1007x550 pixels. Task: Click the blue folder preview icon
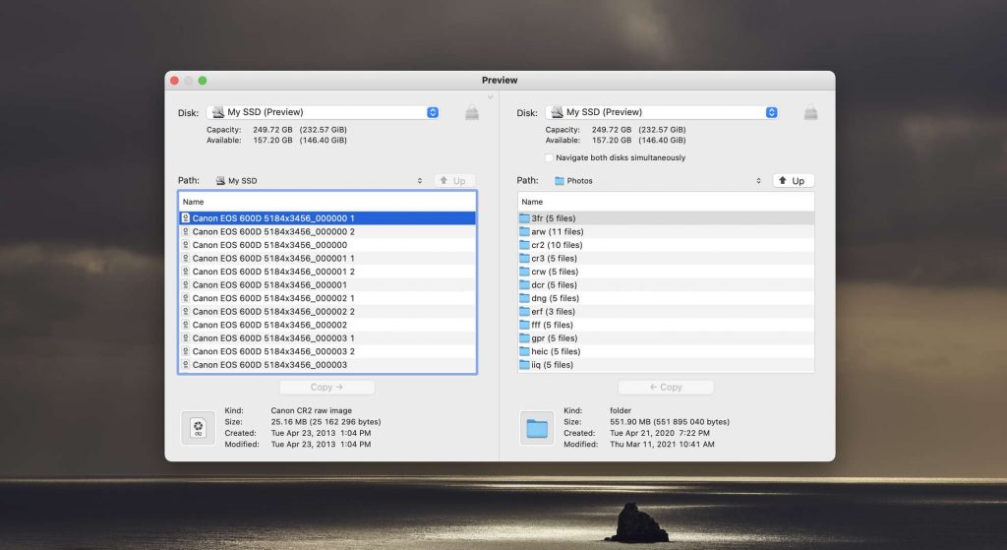click(x=537, y=427)
